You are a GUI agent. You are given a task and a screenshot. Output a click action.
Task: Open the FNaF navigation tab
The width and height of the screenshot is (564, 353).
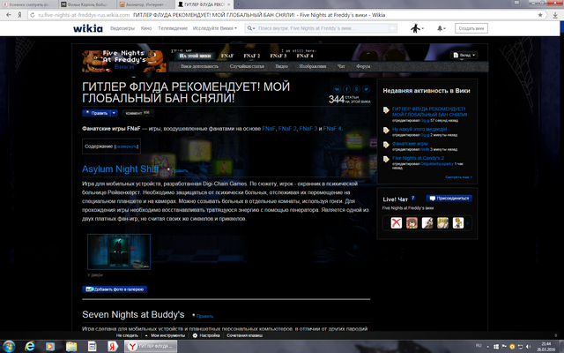click(x=227, y=56)
